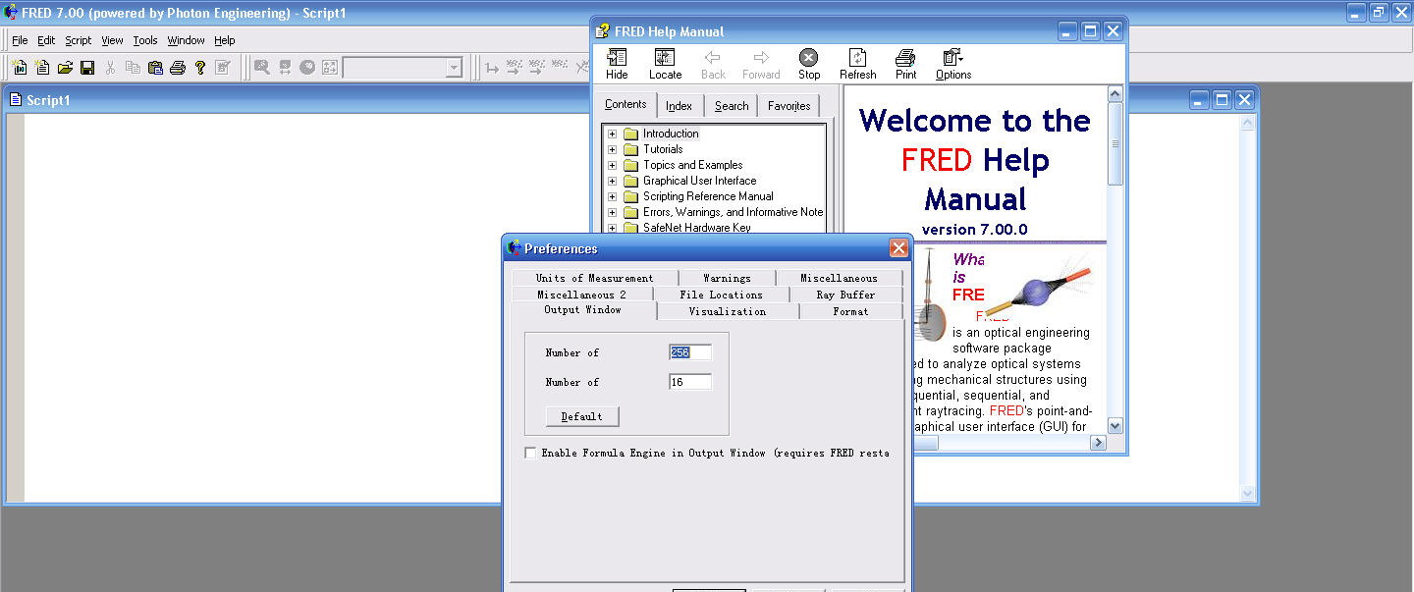Create a new script with the toolbar icon
Viewport: 1414px width, 592px height.
click(x=42, y=68)
